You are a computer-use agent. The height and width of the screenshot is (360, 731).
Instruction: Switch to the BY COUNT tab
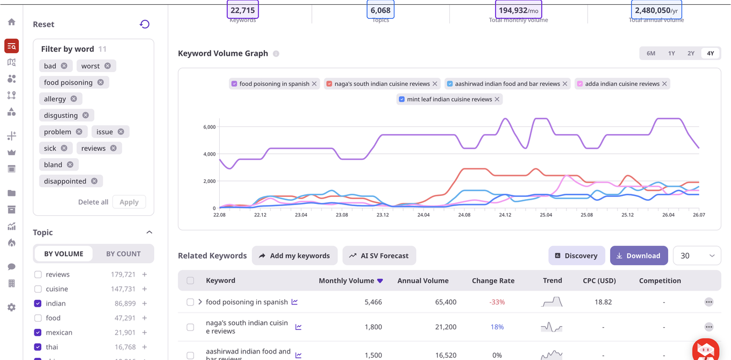point(123,253)
